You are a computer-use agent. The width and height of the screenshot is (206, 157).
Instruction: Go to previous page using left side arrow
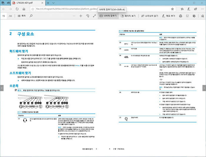[x=2, y=88]
